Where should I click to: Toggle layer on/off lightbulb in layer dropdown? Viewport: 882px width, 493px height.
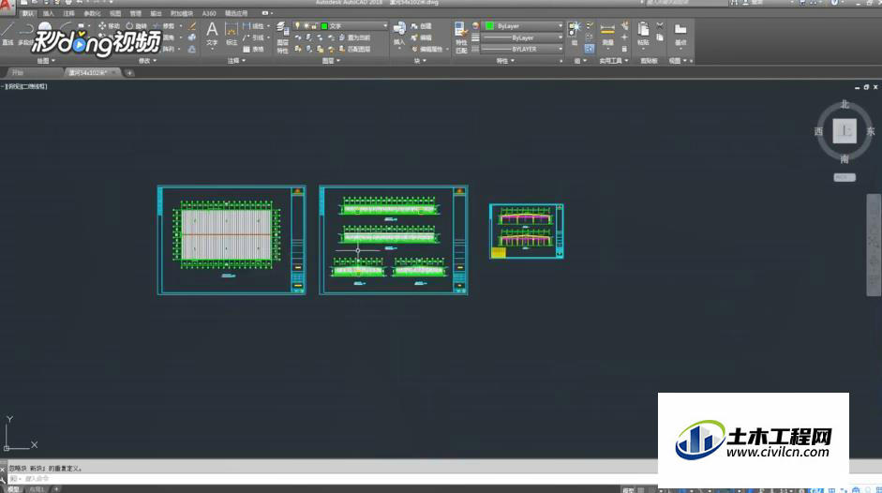tap(298, 26)
